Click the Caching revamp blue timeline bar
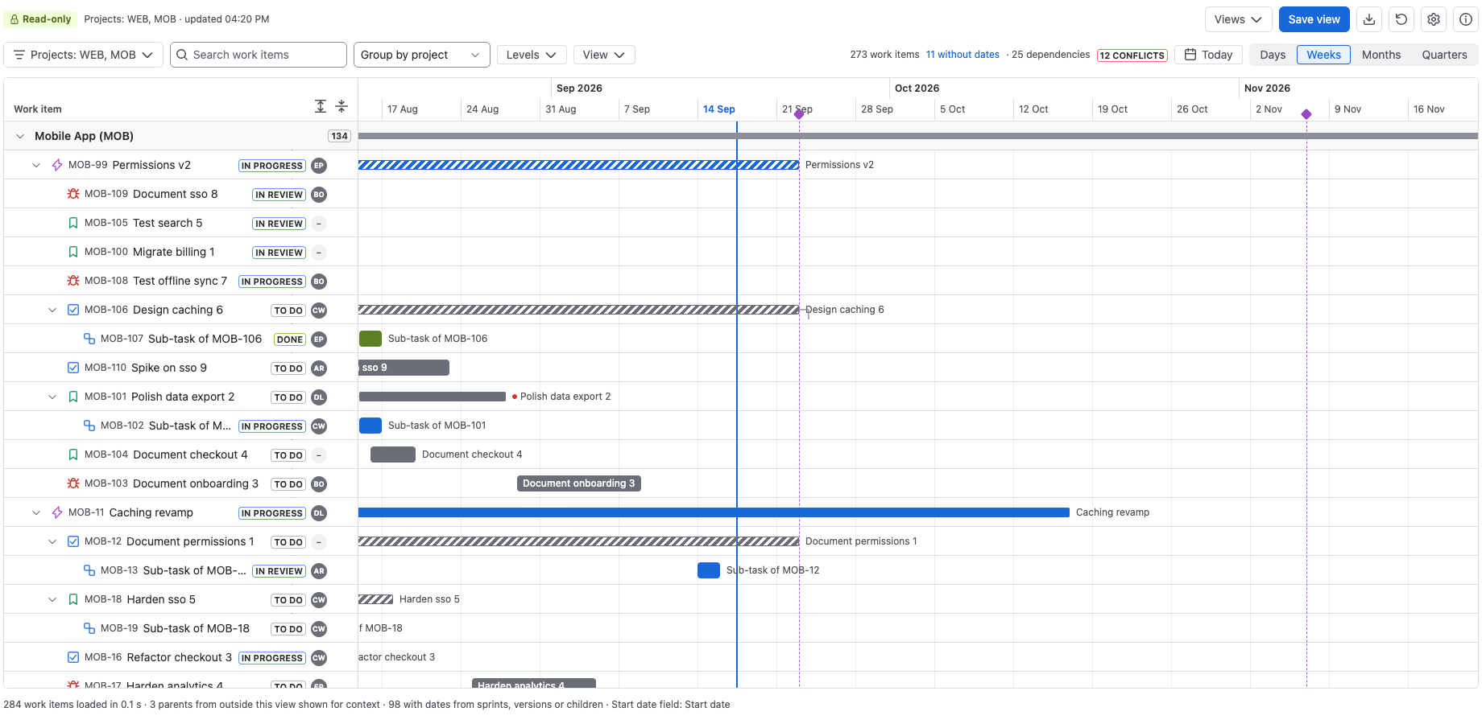This screenshot has width=1482, height=724. pyautogui.click(x=714, y=512)
